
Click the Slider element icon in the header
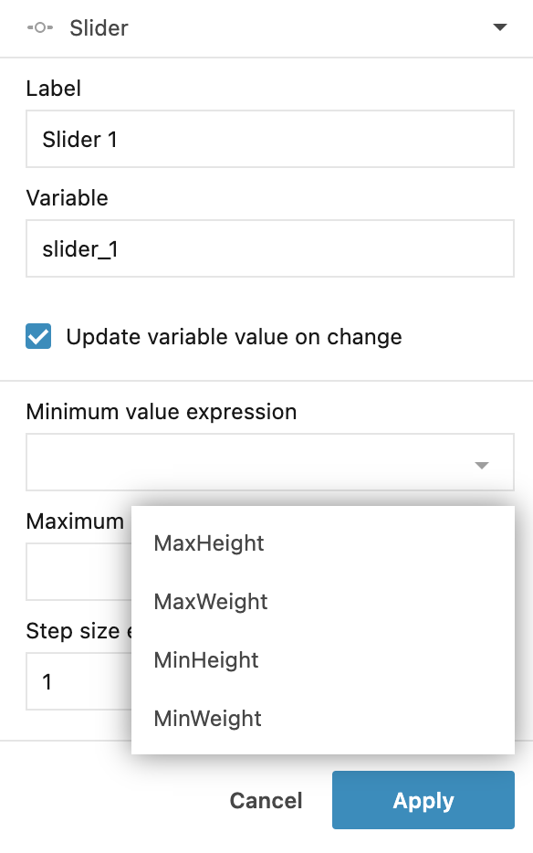coord(38,28)
